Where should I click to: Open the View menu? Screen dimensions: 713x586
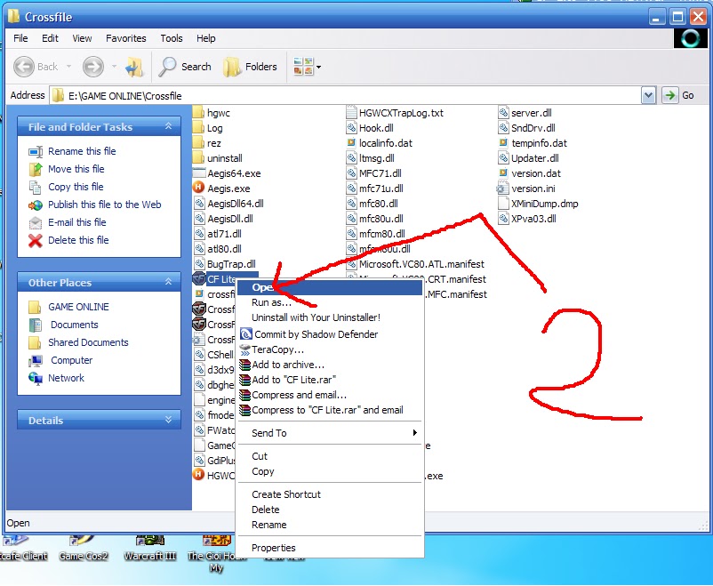click(82, 38)
